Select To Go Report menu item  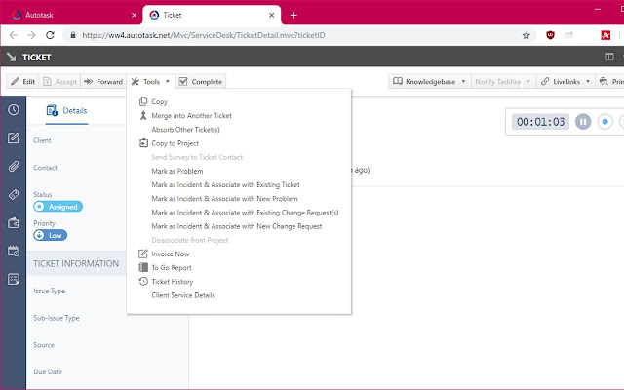(x=172, y=268)
